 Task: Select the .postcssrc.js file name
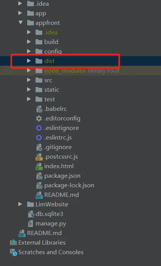[61, 157]
